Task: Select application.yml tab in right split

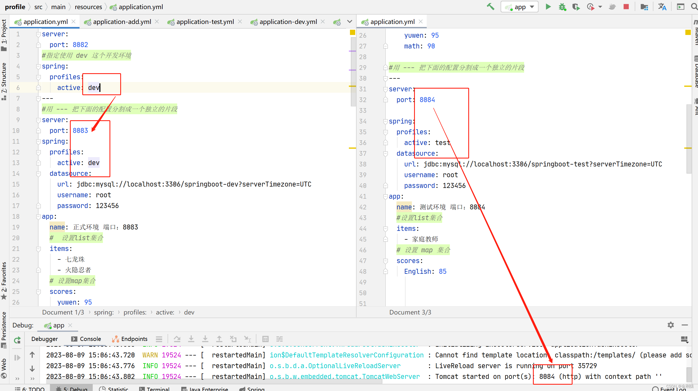Action: click(x=392, y=22)
